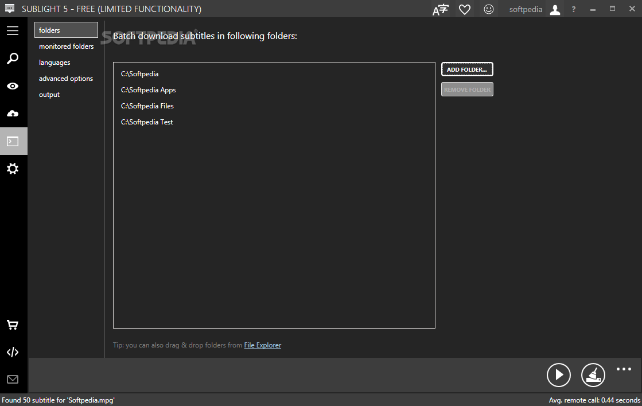
Task: Click the 'Found 50 subtitle' status message
Action: tap(58, 400)
